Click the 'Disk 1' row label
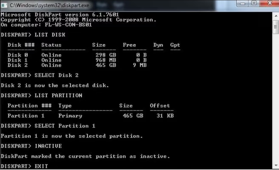The height and width of the screenshot is (170, 279). [18, 60]
